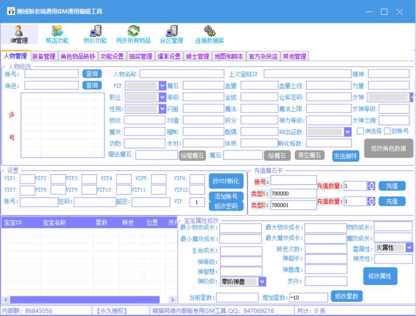Click the 发送邮件 button
Viewport: 416px width, 316px height.
346,156
